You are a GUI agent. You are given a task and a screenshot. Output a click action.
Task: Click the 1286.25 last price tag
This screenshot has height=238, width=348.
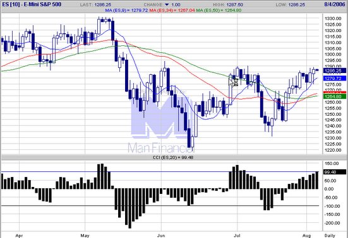coord(335,71)
